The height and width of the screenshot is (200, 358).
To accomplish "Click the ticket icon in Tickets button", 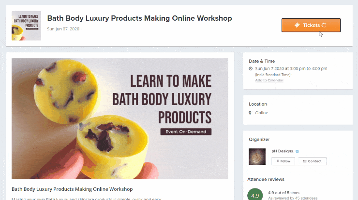I will (297, 25).
